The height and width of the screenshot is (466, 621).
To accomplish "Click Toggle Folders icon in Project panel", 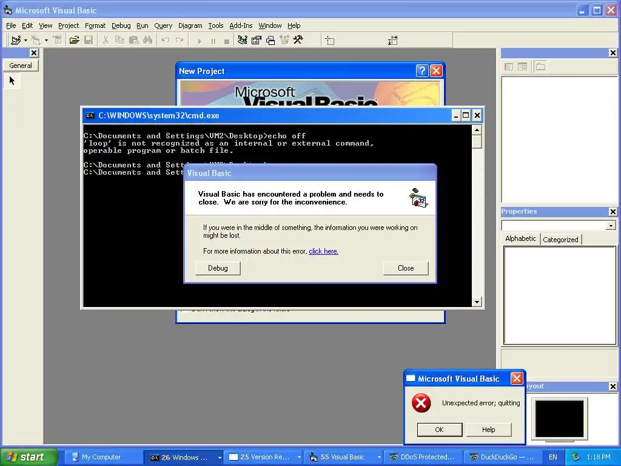I will tap(540, 67).
